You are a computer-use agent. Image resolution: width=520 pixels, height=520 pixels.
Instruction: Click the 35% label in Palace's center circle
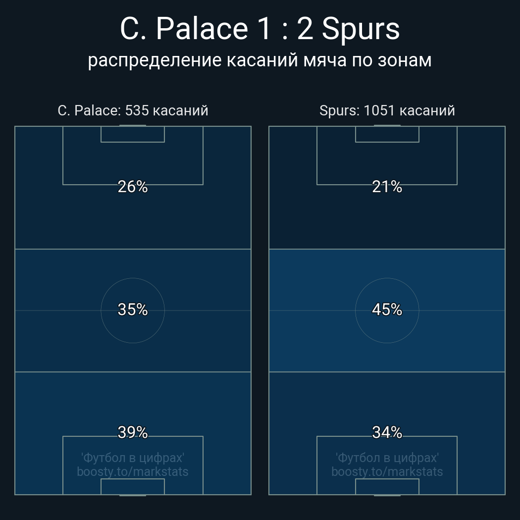(133, 310)
